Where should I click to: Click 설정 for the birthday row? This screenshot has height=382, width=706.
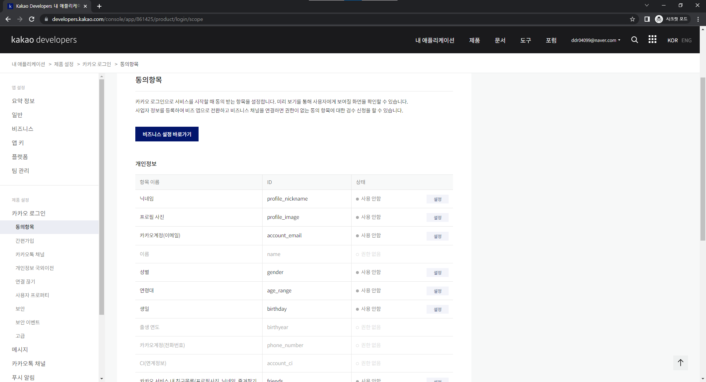click(x=438, y=309)
